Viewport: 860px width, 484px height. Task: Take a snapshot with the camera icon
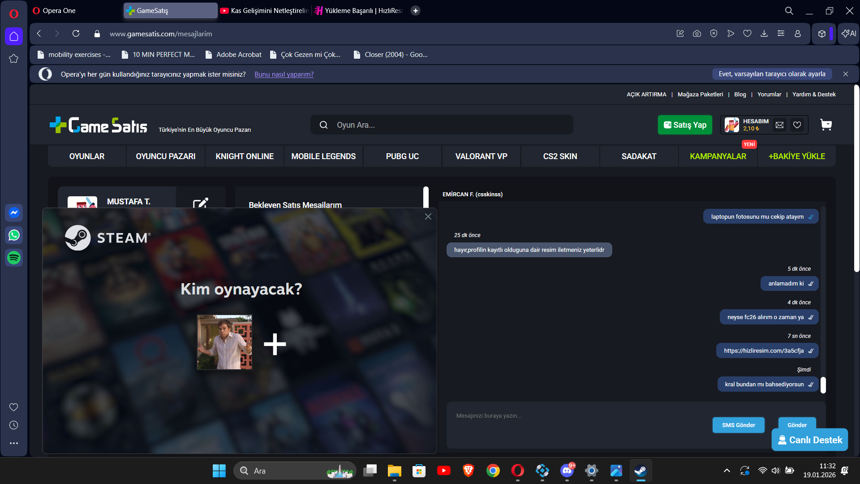pyautogui.click(x=697, y=34)
